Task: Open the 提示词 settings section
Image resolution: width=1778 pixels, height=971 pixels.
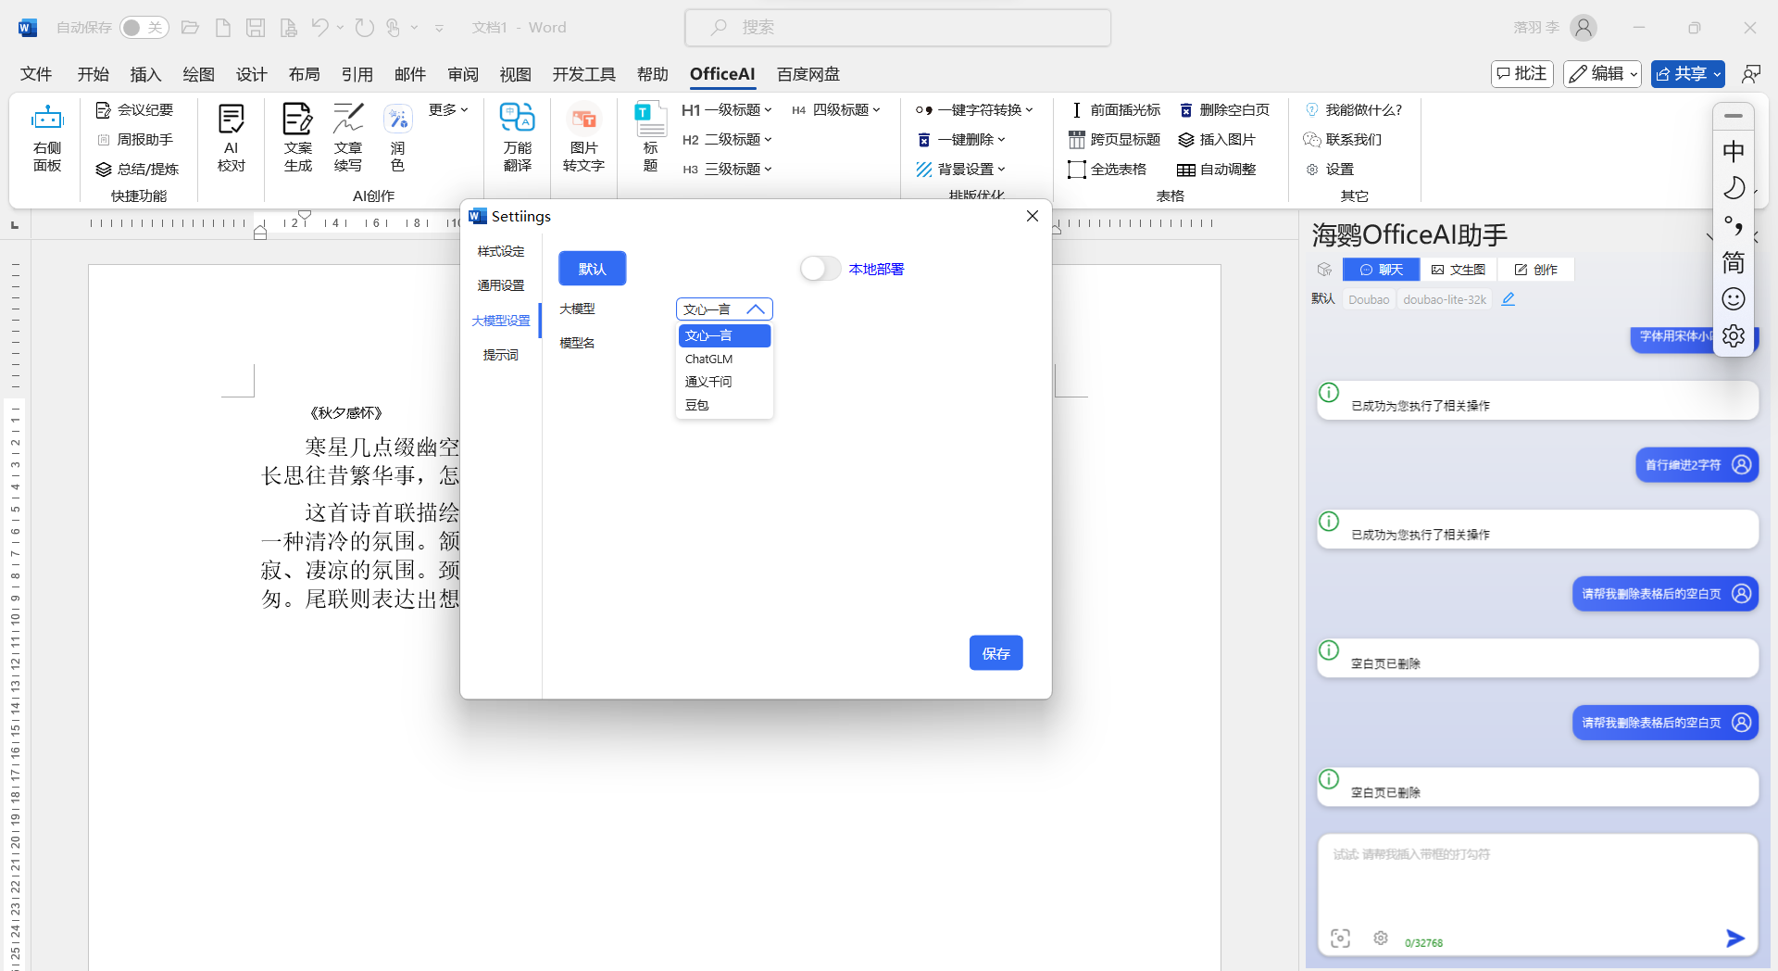Action: pos(501,355)
